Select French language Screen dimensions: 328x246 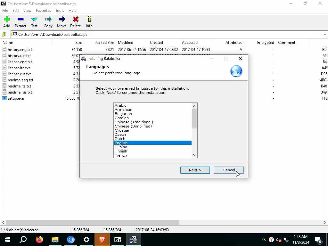pyautogui.click(x=153, y=155)
